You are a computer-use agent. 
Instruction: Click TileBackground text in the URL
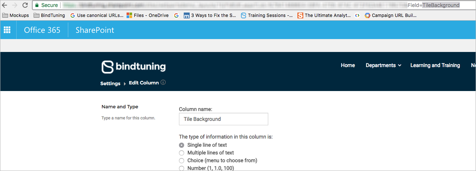pyautogui.click(x=441, y=5)
